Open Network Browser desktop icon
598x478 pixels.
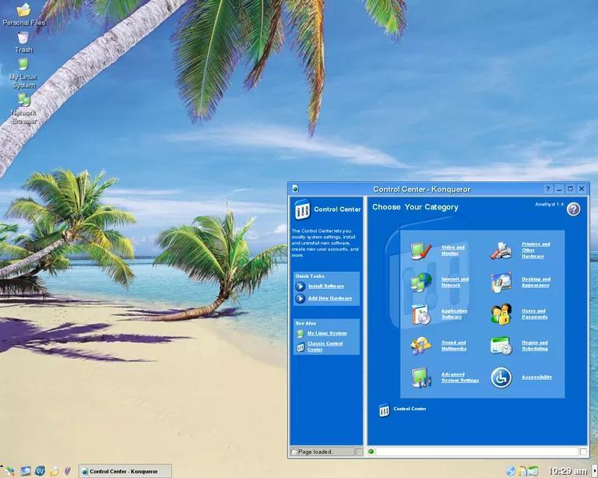pyautogui.click(x=23, y=100)
